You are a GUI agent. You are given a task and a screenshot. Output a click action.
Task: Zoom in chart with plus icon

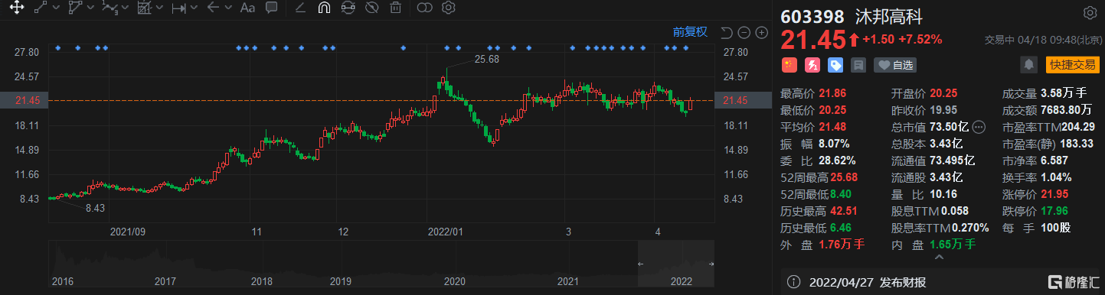tap(761, 32)
